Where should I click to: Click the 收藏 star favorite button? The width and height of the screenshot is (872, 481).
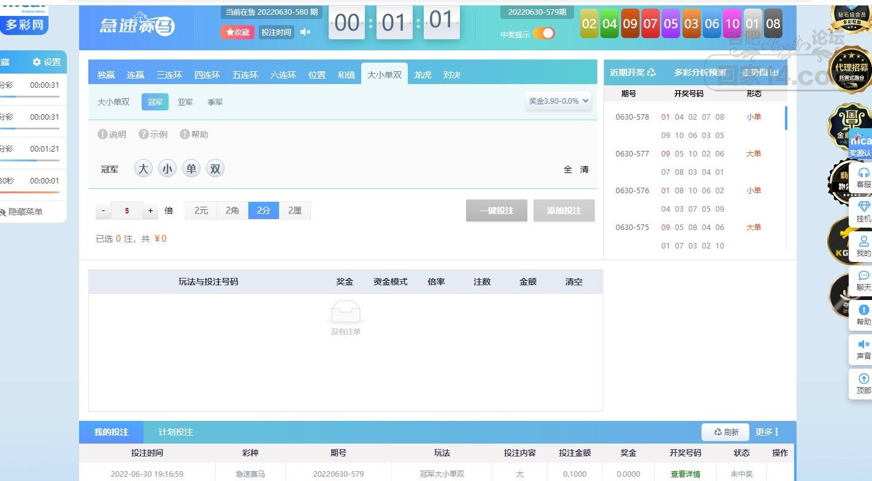(237, 32)
